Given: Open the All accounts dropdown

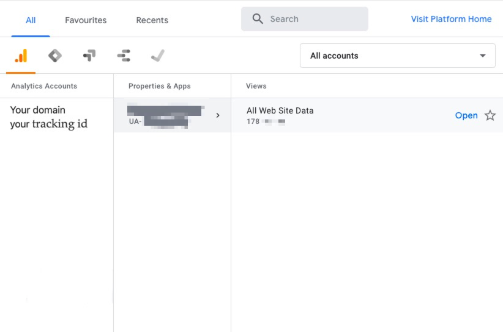Looking at the screenshot, I should (x=398, y=56).
